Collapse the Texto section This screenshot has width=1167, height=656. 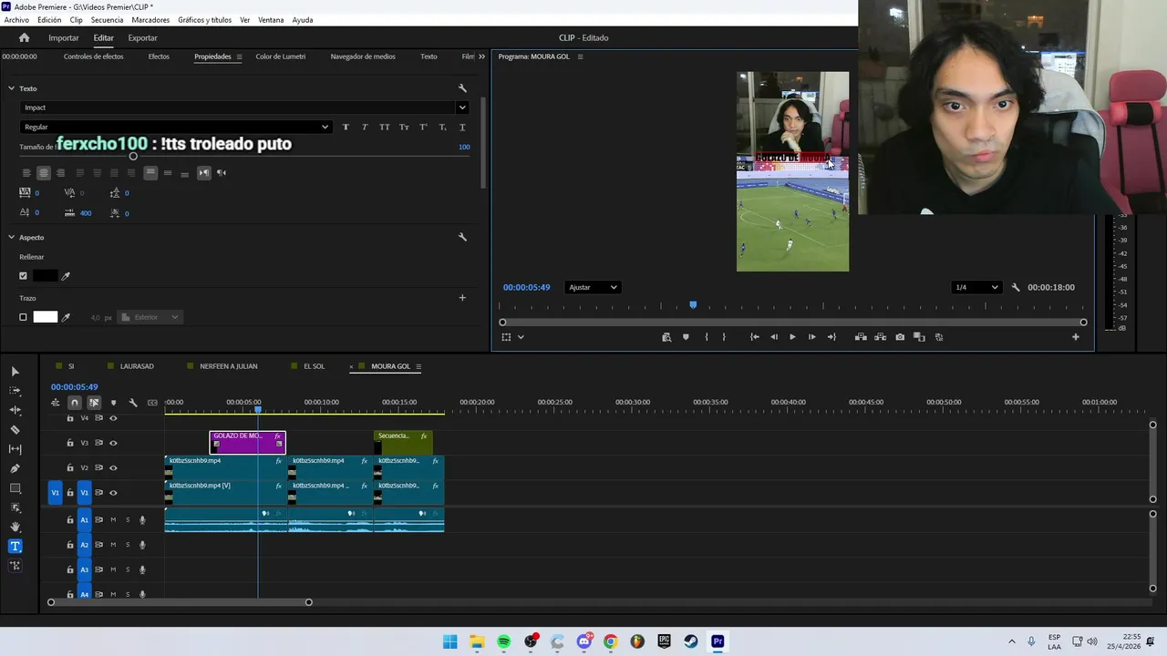tap(12, 88)
